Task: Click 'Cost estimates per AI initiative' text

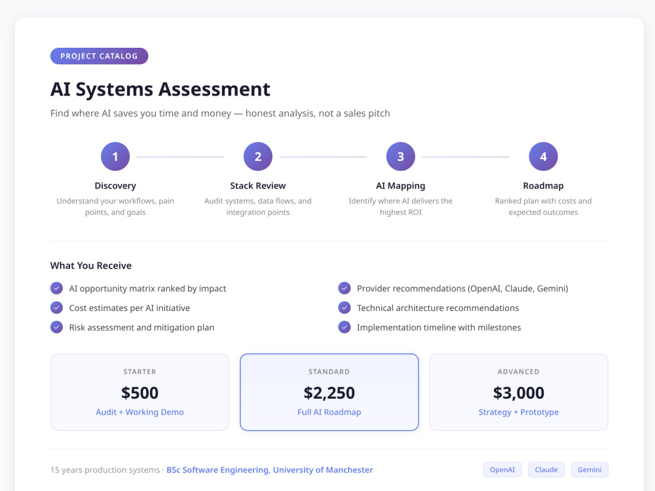Action: (x=130, y=308)
